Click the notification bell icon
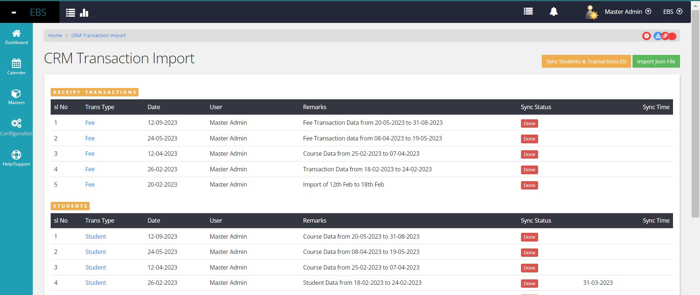Screen dimensions: 700x295 553,12
